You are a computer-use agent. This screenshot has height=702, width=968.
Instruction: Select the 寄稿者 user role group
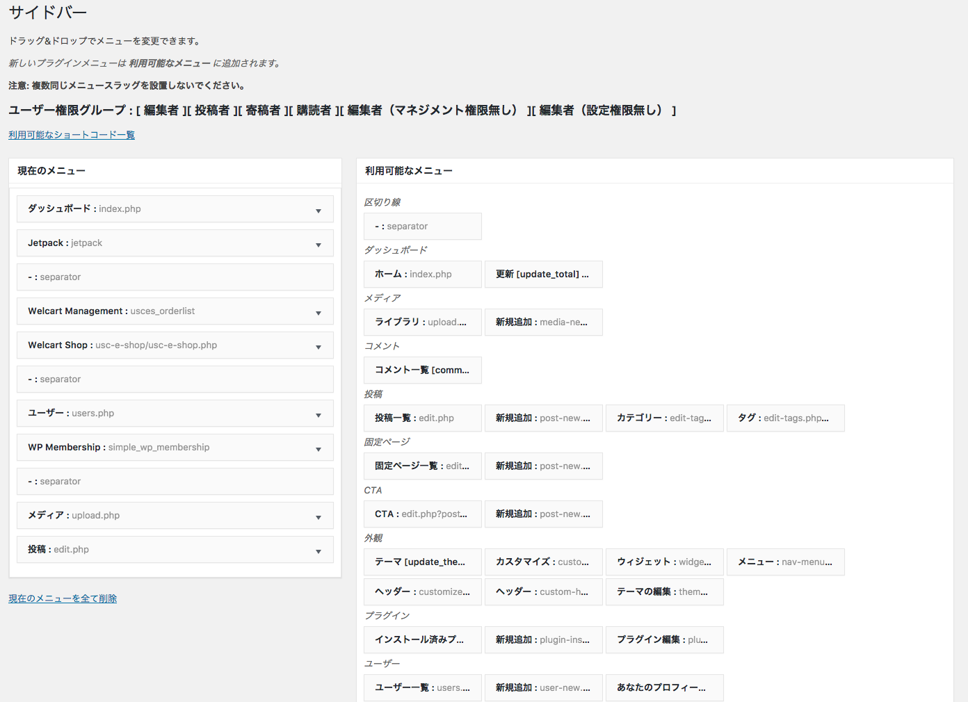click(x=263, y=111)
